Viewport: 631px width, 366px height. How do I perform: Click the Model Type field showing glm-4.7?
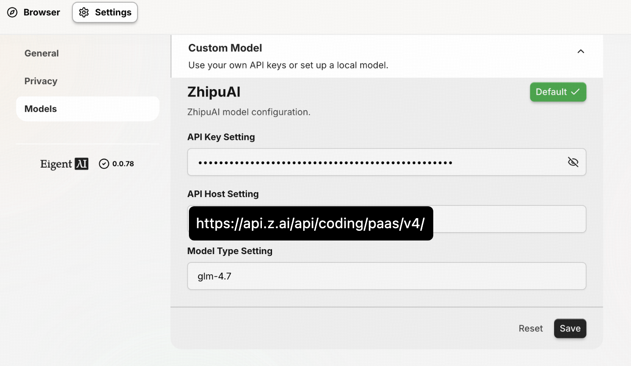tap(386, 276)
